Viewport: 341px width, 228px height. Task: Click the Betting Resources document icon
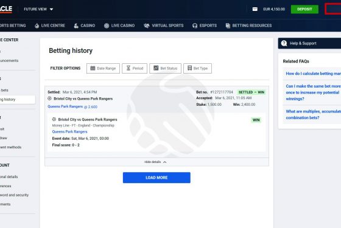(228, 26)
